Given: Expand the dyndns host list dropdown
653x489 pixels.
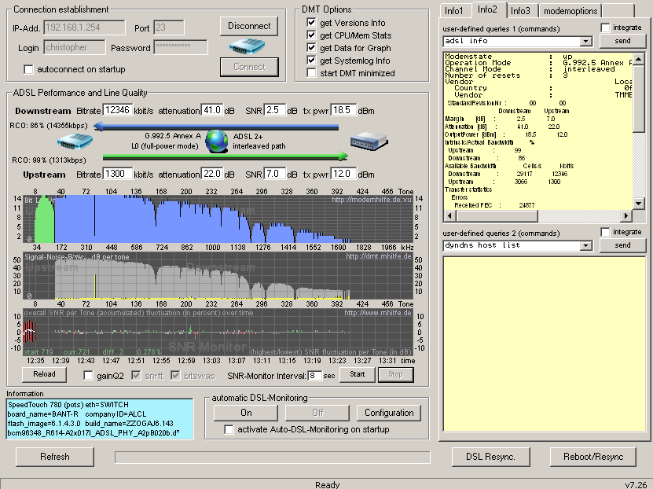Looking at the screenshot, I should pyautogui.click(x=585, y=246).
